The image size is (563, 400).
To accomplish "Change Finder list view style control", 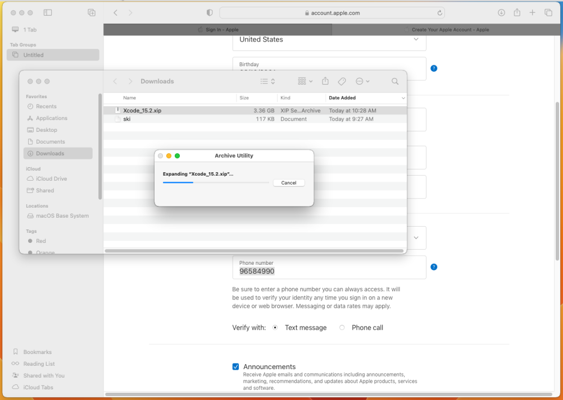I will coord(268,81).
